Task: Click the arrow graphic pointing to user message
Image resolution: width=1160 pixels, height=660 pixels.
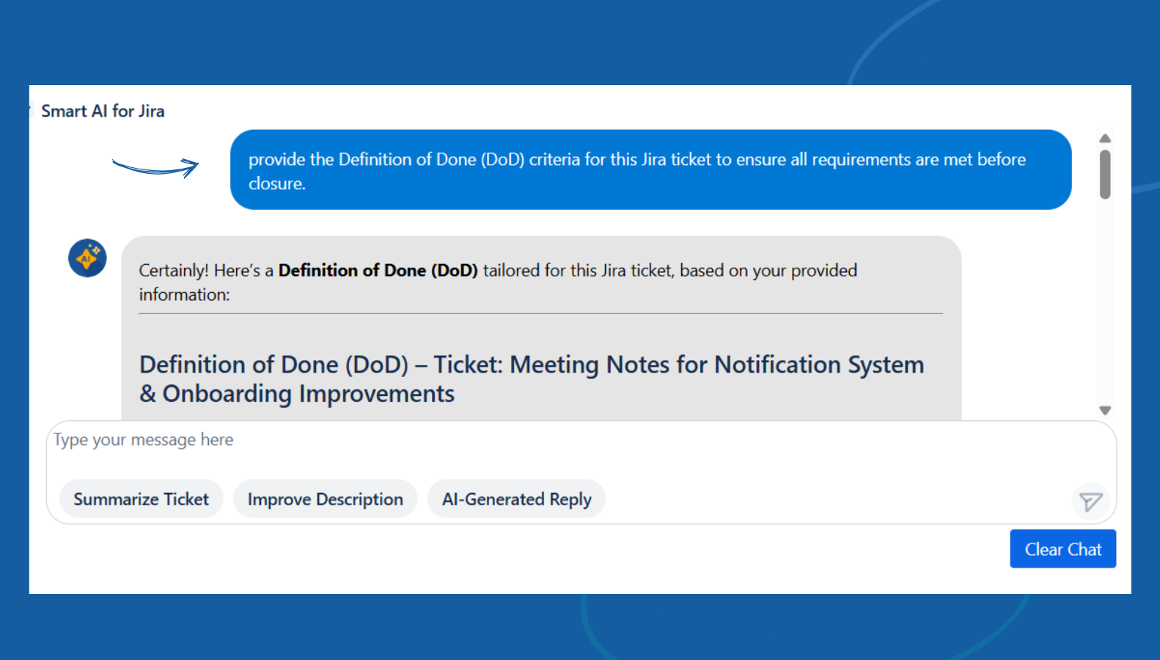Action: pos(155,168)
